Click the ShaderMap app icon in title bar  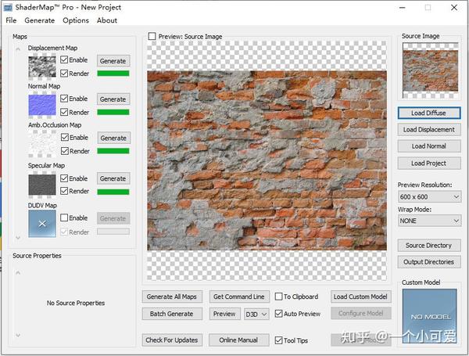click(x=8, y=8)
